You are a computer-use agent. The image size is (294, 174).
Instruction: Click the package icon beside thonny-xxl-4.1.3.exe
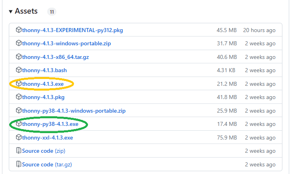tap(19, 138)
